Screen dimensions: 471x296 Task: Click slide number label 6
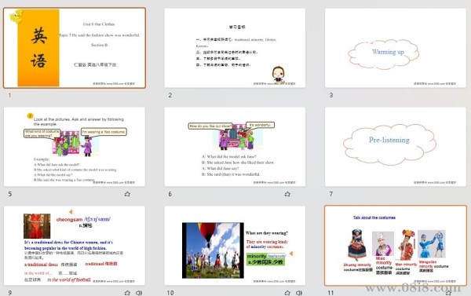pyautogui.click(x=170, y=194)
